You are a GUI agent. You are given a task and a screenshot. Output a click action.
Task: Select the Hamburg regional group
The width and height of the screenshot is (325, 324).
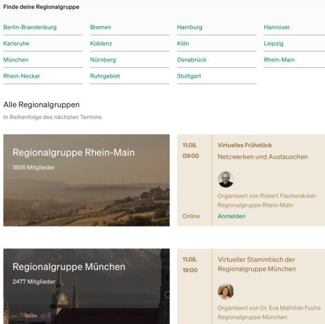click(x=189, y=27)
